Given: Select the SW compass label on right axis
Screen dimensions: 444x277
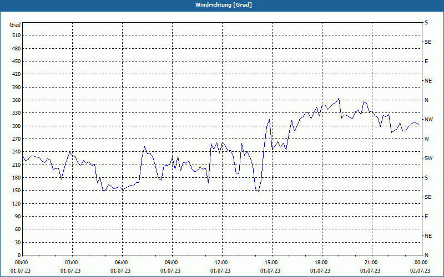Looking at the screenshot, I should 428,158.
